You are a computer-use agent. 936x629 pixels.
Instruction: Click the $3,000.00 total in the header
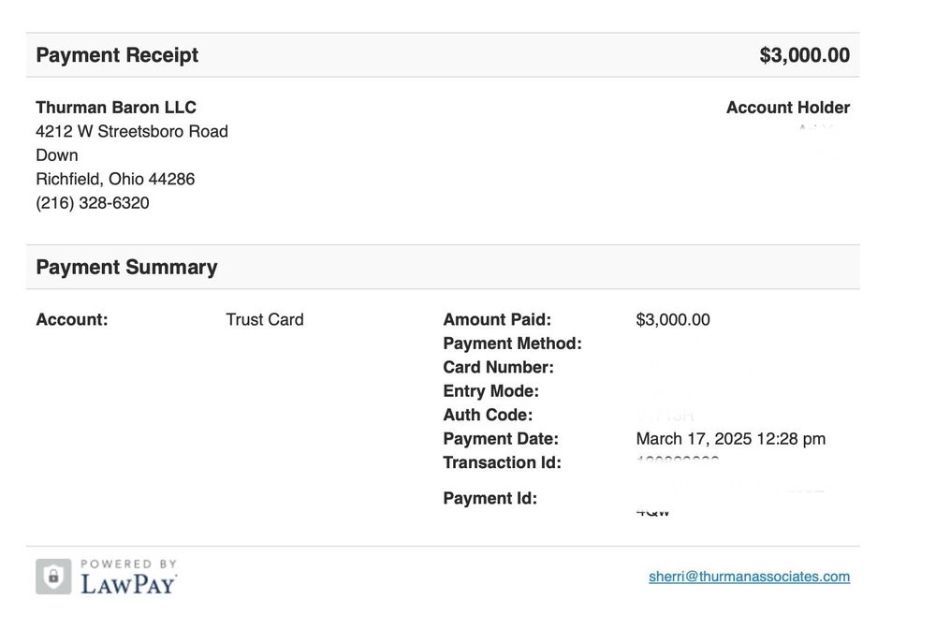[x=804, y=55]
